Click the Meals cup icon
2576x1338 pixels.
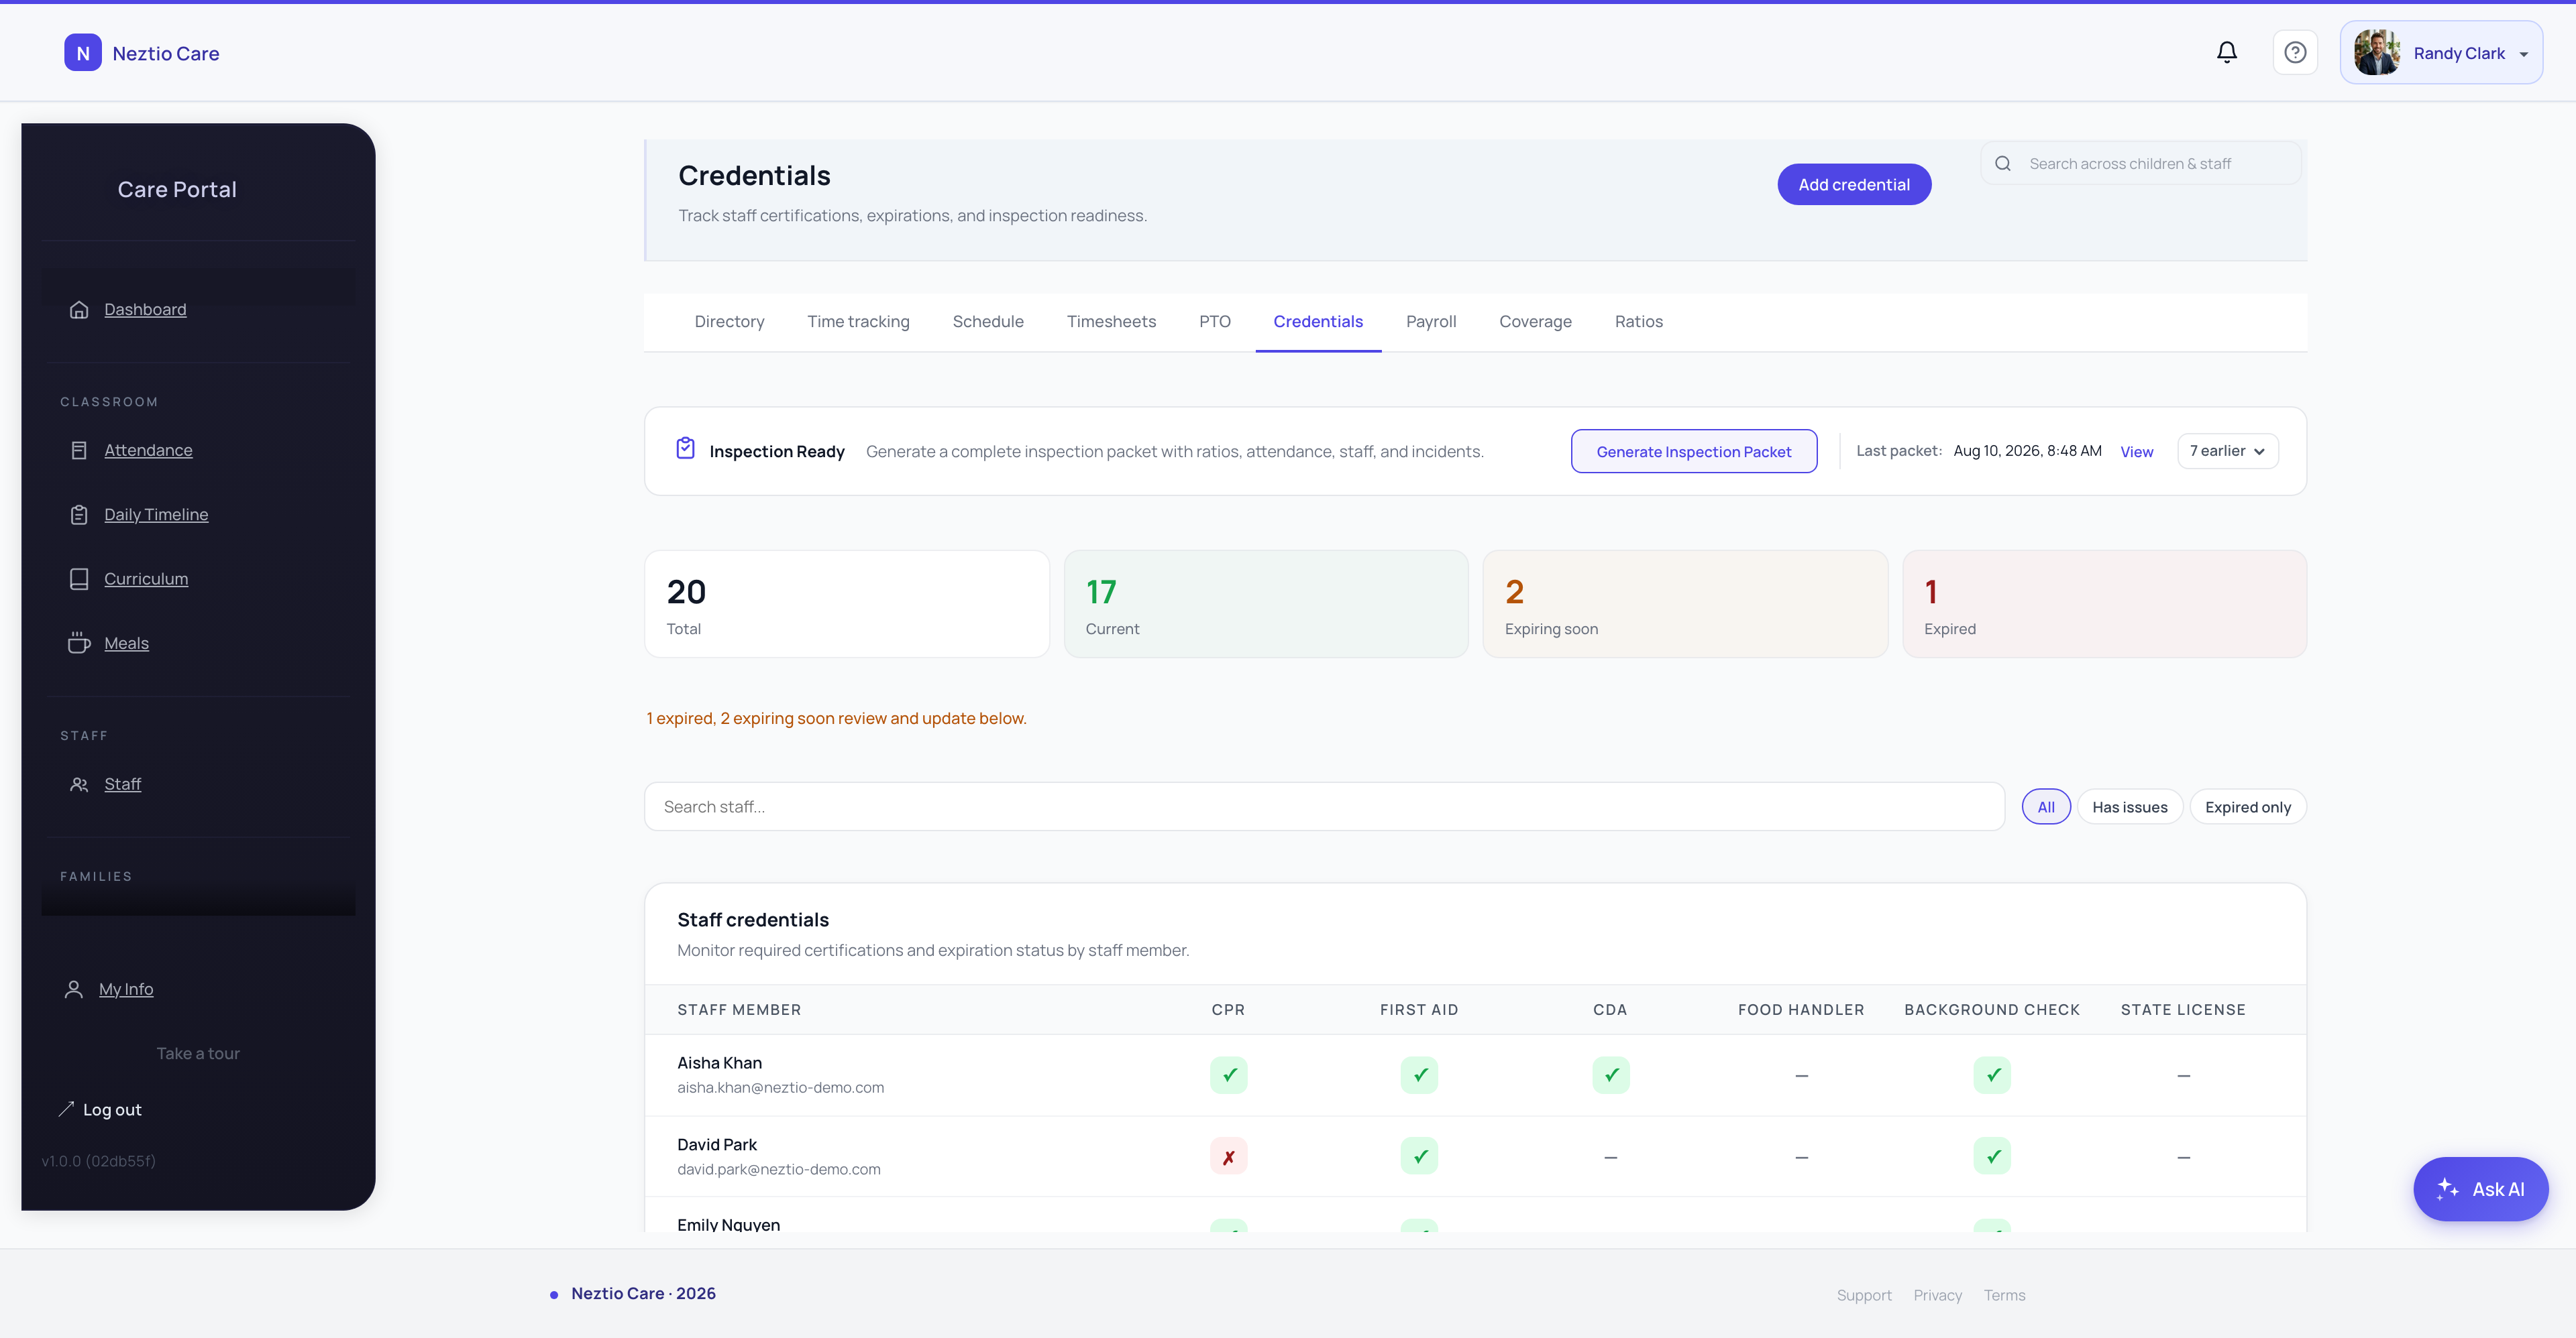click(79, 644)
